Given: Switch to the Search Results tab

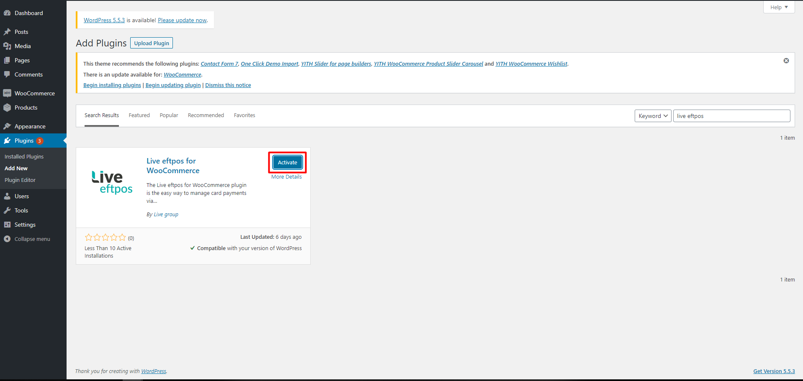Looking at the screenshot, I should pyautogui.click(x=102, y=115).
